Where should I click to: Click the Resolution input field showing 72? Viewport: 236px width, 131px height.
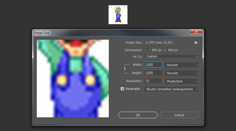[x=153, y=81]
